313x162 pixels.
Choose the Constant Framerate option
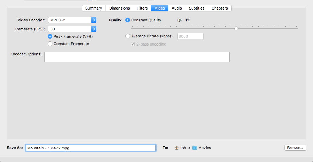point(50,44)
